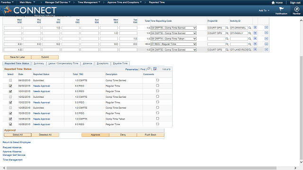Go to Home via the house icon
303x170 pixels.
click(x=273, y=3)
